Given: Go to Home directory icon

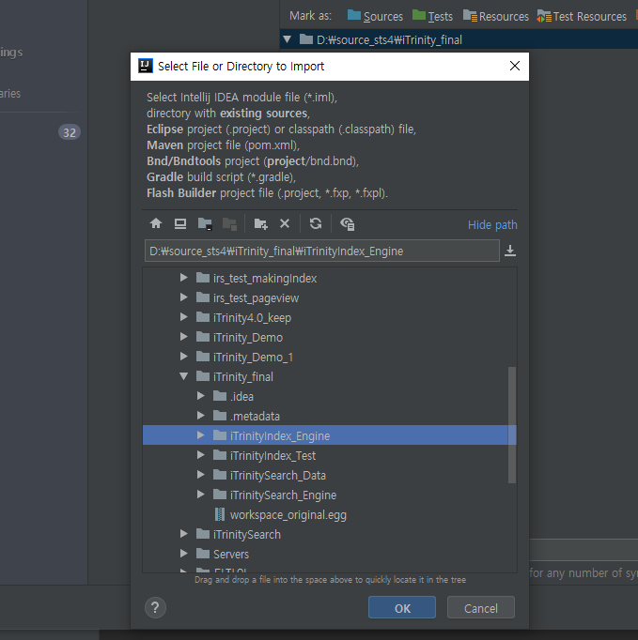Looking at the screenshot, I should pos(156,223).
